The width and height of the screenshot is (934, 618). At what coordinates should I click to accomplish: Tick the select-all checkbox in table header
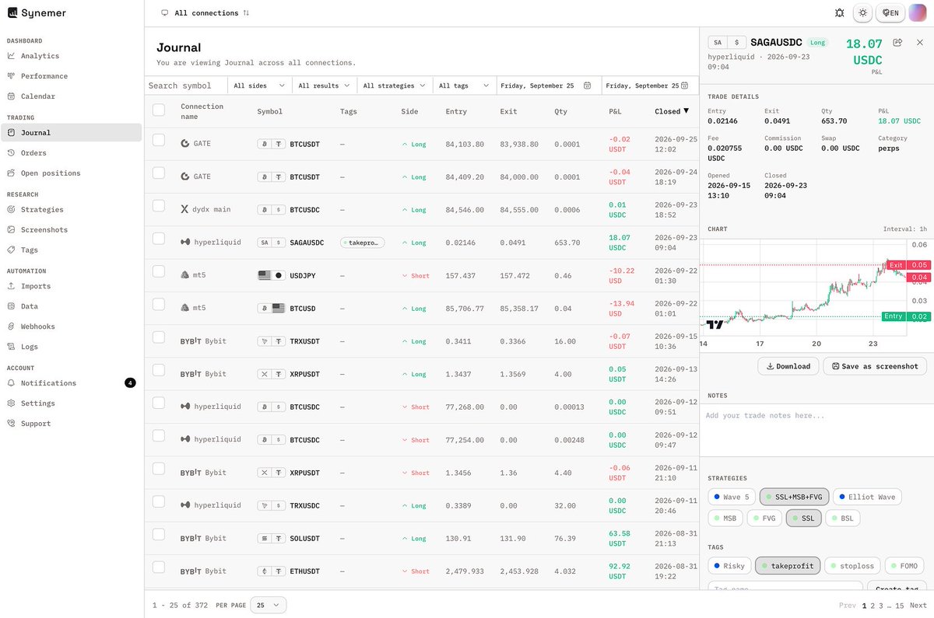coord(159,110)
